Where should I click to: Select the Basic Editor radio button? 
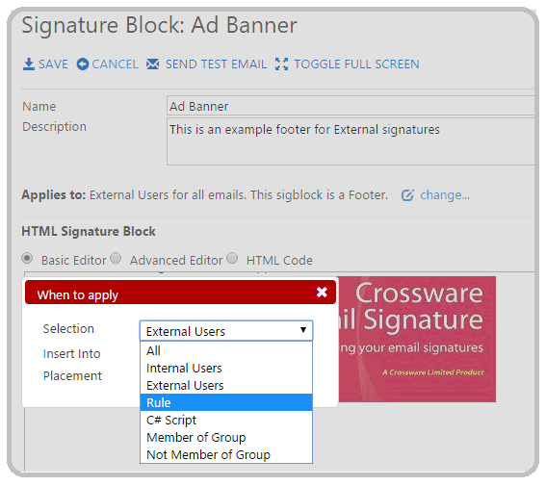(27, 259)
